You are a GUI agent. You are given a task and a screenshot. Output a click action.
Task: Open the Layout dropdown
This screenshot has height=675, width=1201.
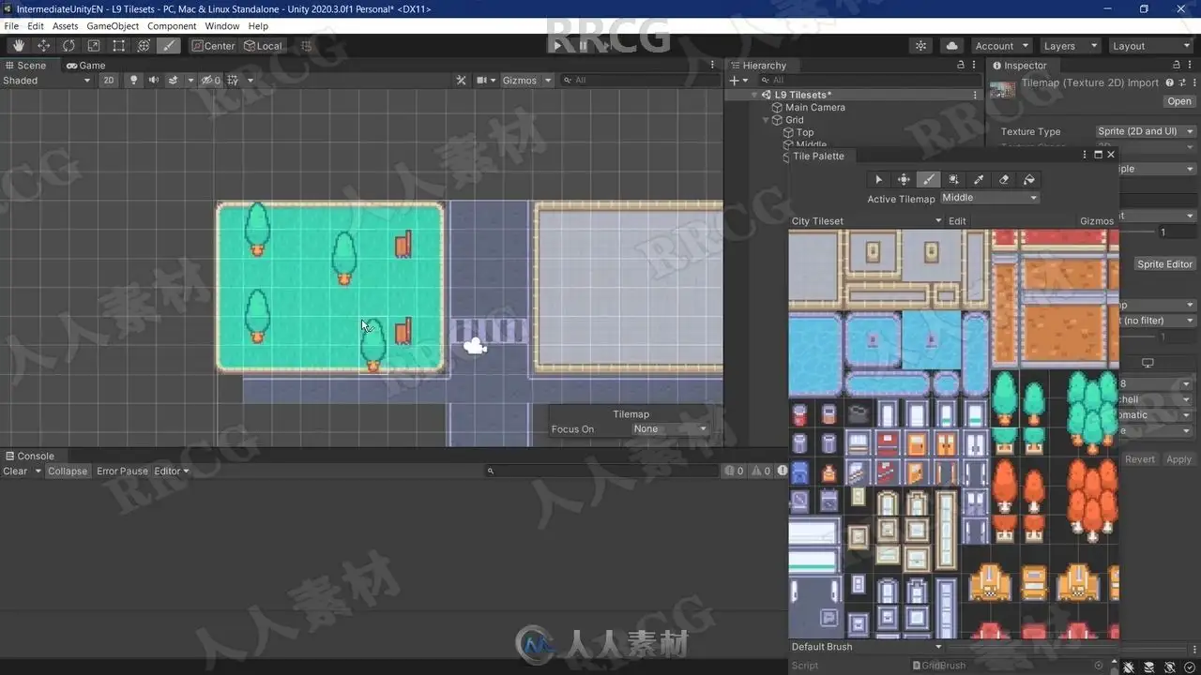(1149, 45)
